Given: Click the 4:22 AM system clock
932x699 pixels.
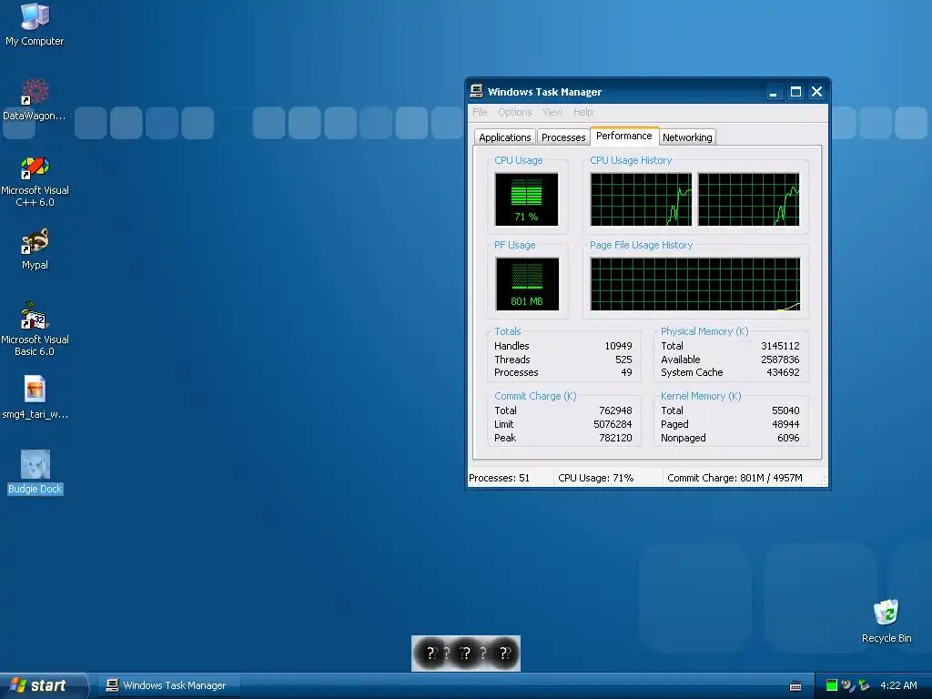Looking at the screenshot, I should coord(898,685).
